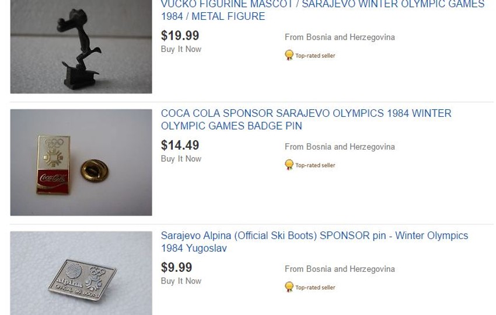
Task: Click 'Top-rated seller' text on Vucko listing
Action: (315, 56)
